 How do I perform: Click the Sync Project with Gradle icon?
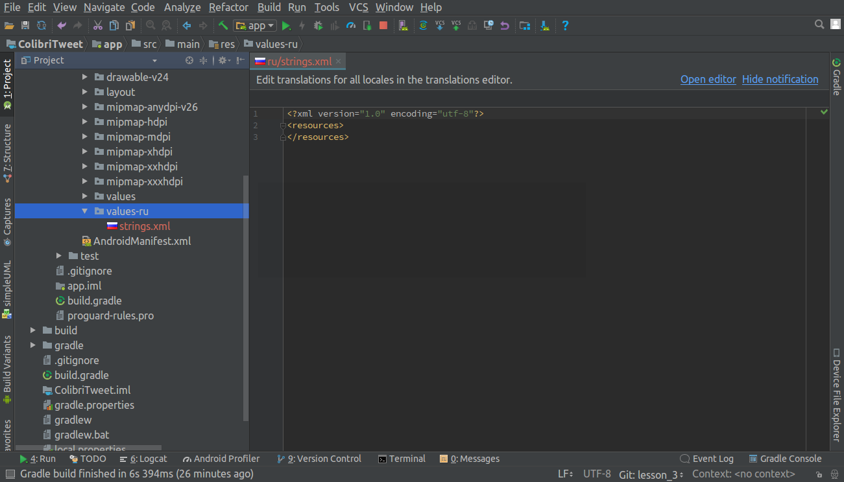(423, 26)
